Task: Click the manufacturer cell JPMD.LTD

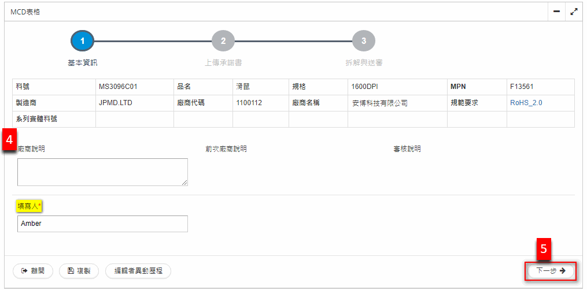Action: pos(117,103)
